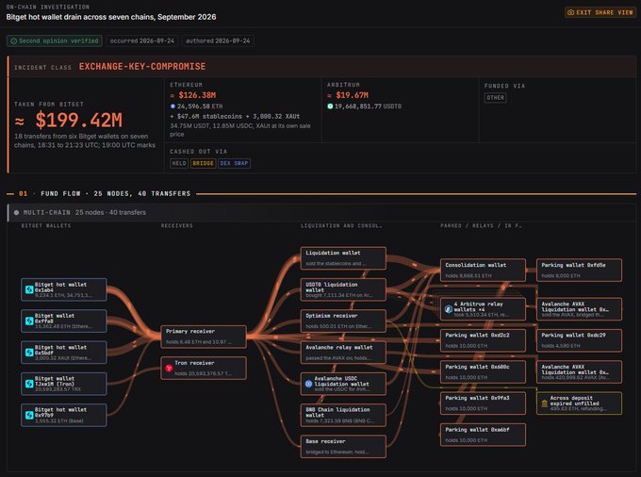641x477 pixels.
Task: Click the Ethereum $126.38M figure
Action: (x=193, y=95)
